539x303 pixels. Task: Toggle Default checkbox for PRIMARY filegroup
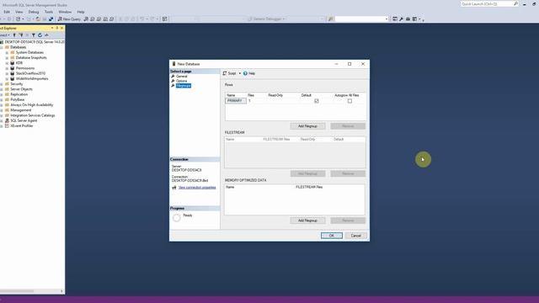(317, 101)
